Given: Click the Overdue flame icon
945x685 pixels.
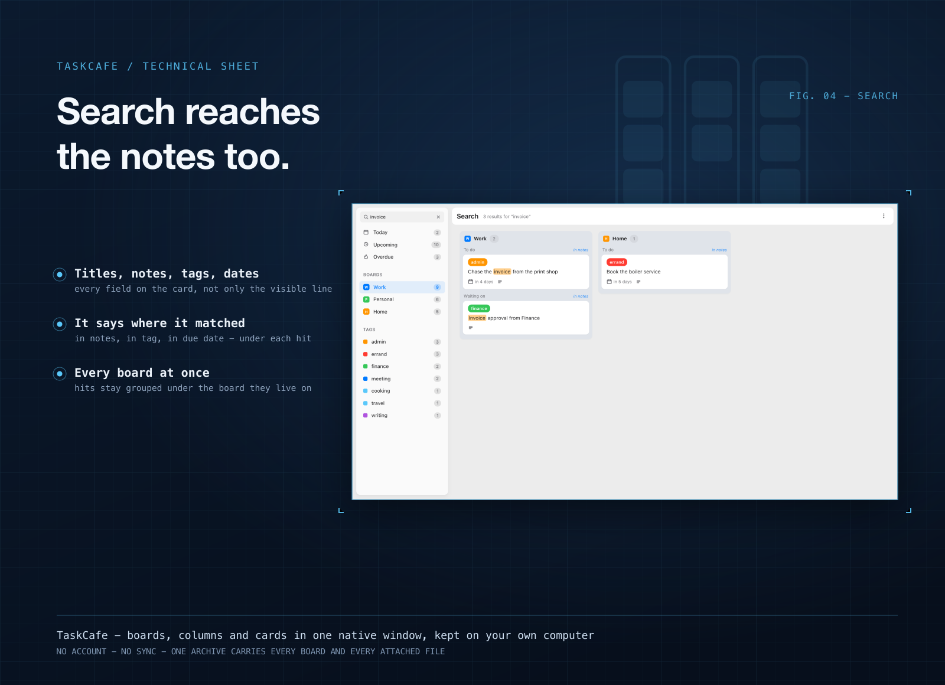Looking at the screenshot, I should [366, 257].
